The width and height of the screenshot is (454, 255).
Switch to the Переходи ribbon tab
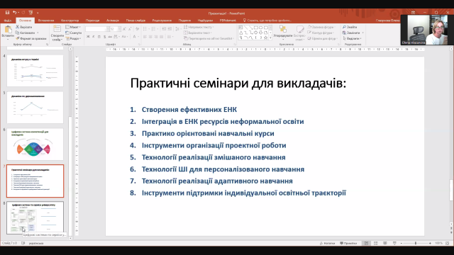tap(92, 21)
